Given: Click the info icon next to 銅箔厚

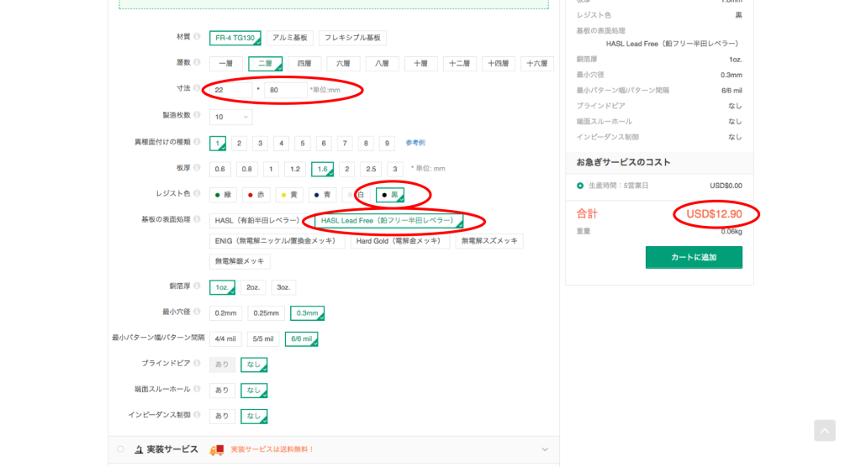Looking at the screenshot, I should tap(197, 286).
